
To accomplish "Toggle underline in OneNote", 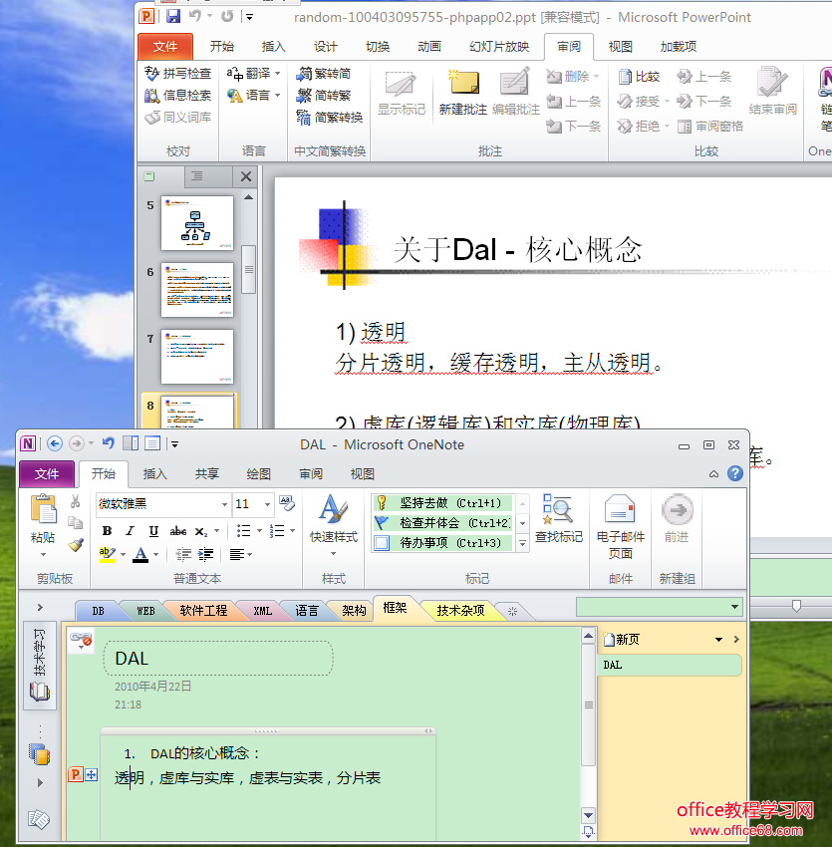I will (153, 531).
